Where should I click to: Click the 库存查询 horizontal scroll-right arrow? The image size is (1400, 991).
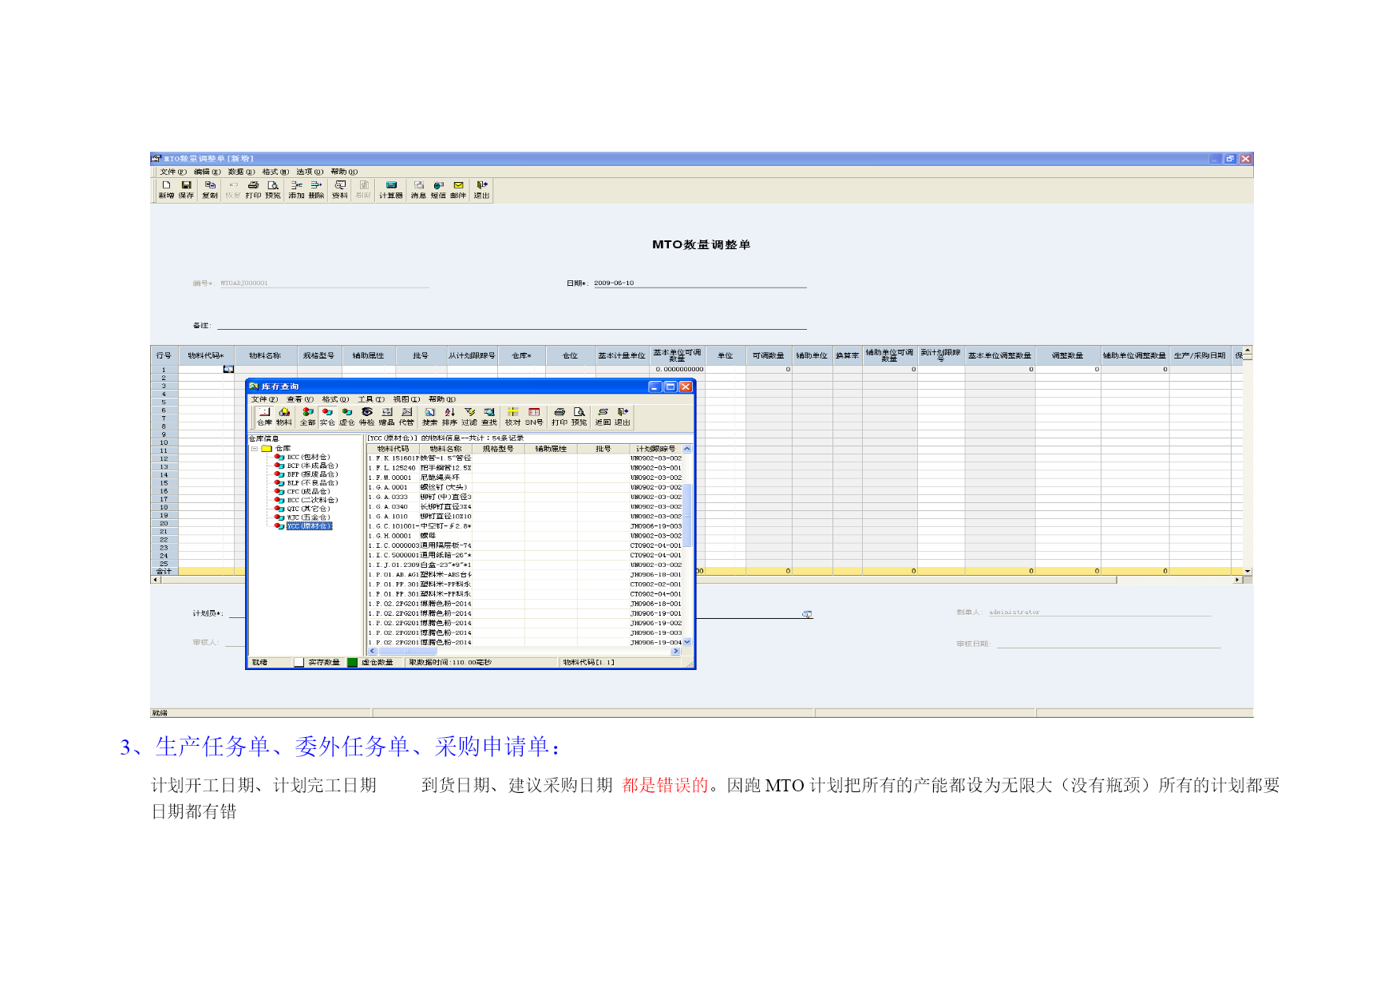(x=676, y=652)
